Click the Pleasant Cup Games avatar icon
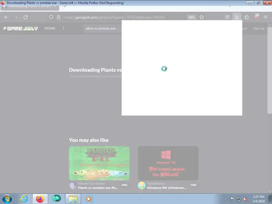The height and width of the screenshot is (204, 272). point(73,186)
